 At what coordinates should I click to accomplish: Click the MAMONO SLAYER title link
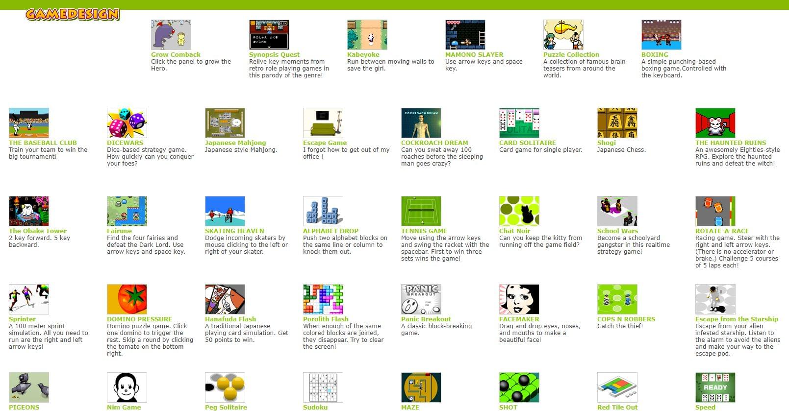(x=474, y=55)
